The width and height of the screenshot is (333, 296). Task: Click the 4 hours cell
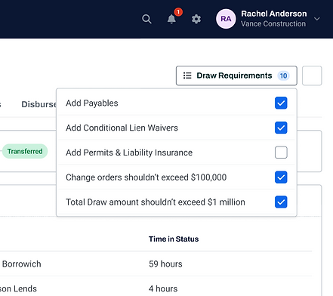click(163, 288)
